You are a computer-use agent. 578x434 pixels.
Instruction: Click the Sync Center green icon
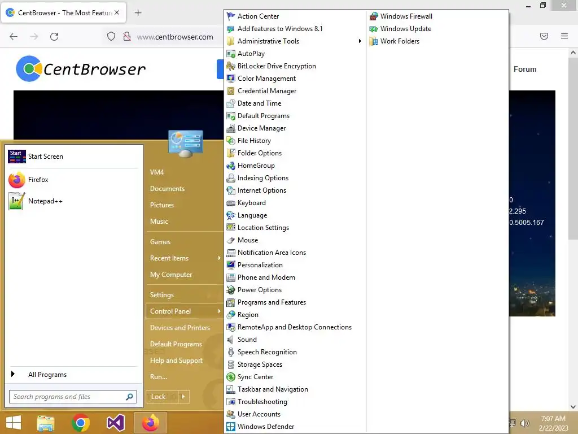[231, 377]
